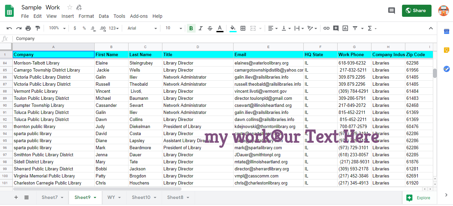Click the Print icon
This screenshot has width=453, height=206.
coord(28,28)
